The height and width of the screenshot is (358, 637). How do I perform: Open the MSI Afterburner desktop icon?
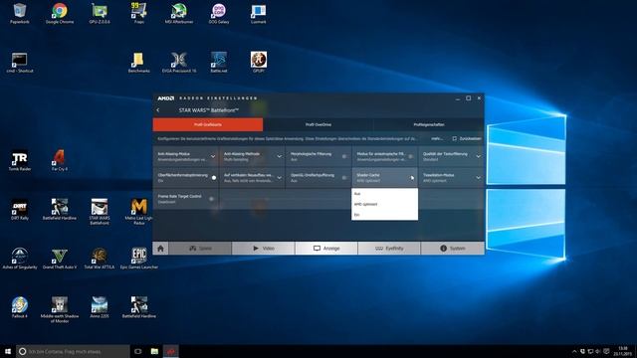click(179, 13)
